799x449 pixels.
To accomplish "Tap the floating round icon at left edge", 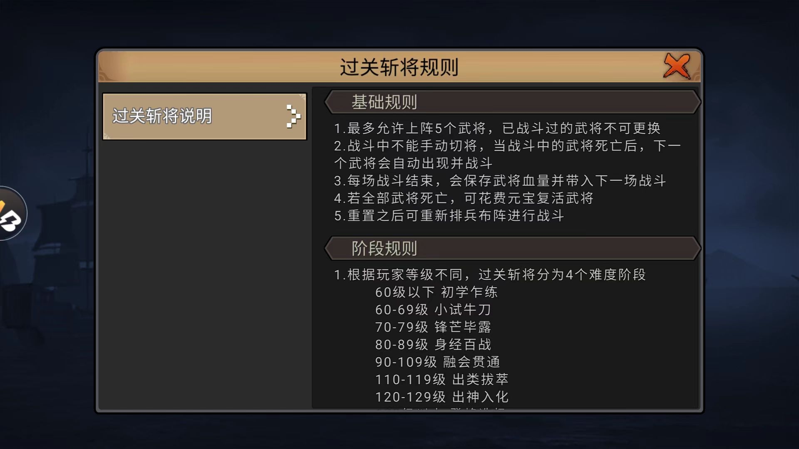I will 12,213.
